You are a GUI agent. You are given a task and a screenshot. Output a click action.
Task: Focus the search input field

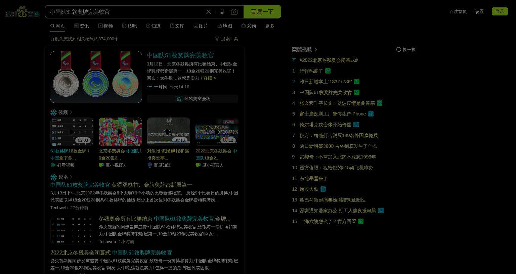tap(126, 12)
